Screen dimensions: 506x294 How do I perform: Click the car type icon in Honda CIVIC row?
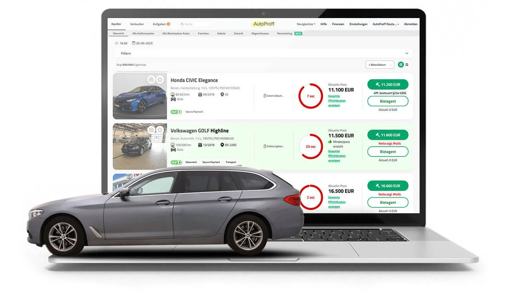click(173, 99)
